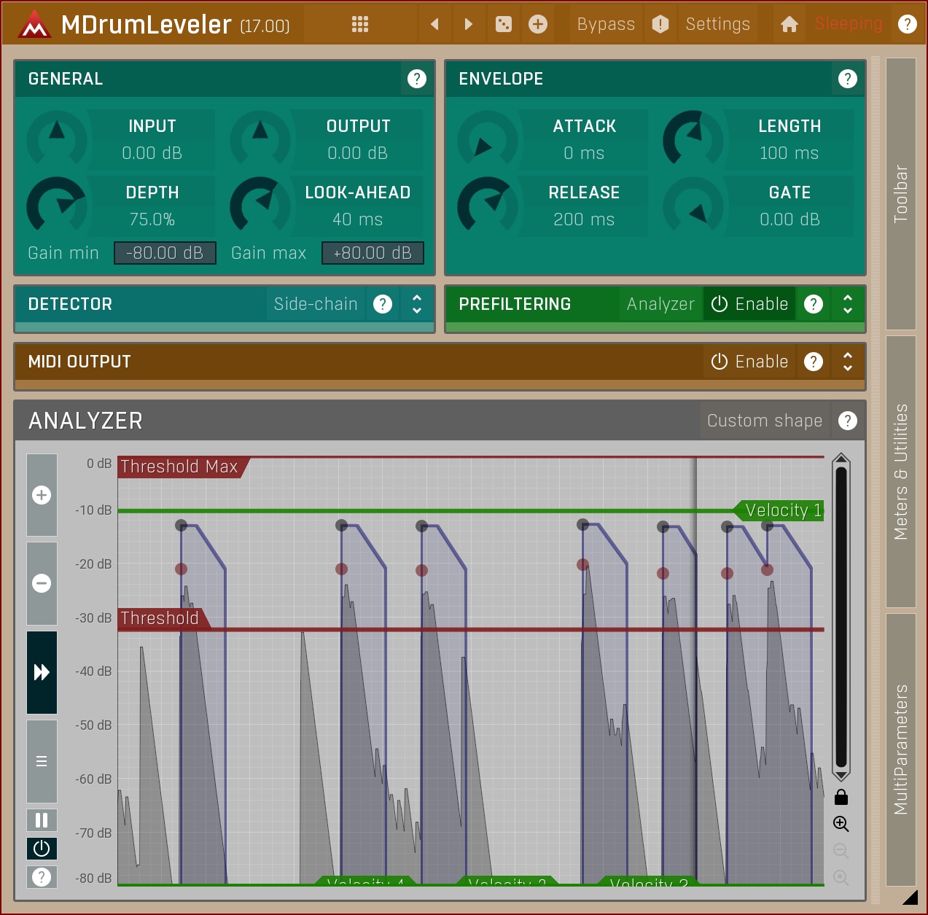The height and width of the screenshot is (915, 928).
Task: Click the Bypass button
Action: [x=605, y=24]
